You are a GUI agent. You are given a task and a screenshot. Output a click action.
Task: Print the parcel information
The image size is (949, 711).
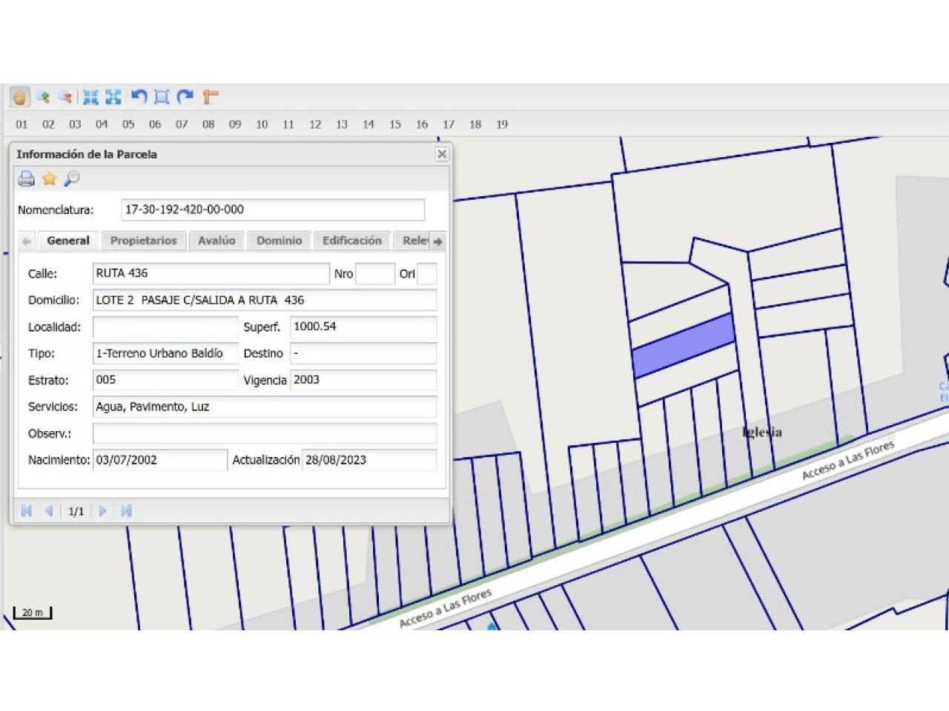(x=27, y=178)
